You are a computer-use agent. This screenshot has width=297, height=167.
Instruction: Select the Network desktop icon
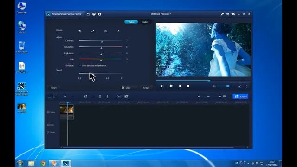pos(22,27)
